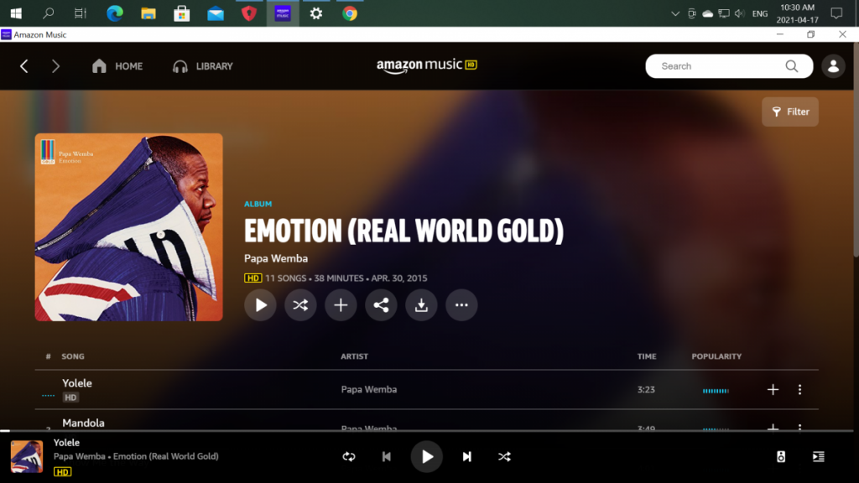
Task: Open File Explorer from the taskbar
Action: (148, 13)
